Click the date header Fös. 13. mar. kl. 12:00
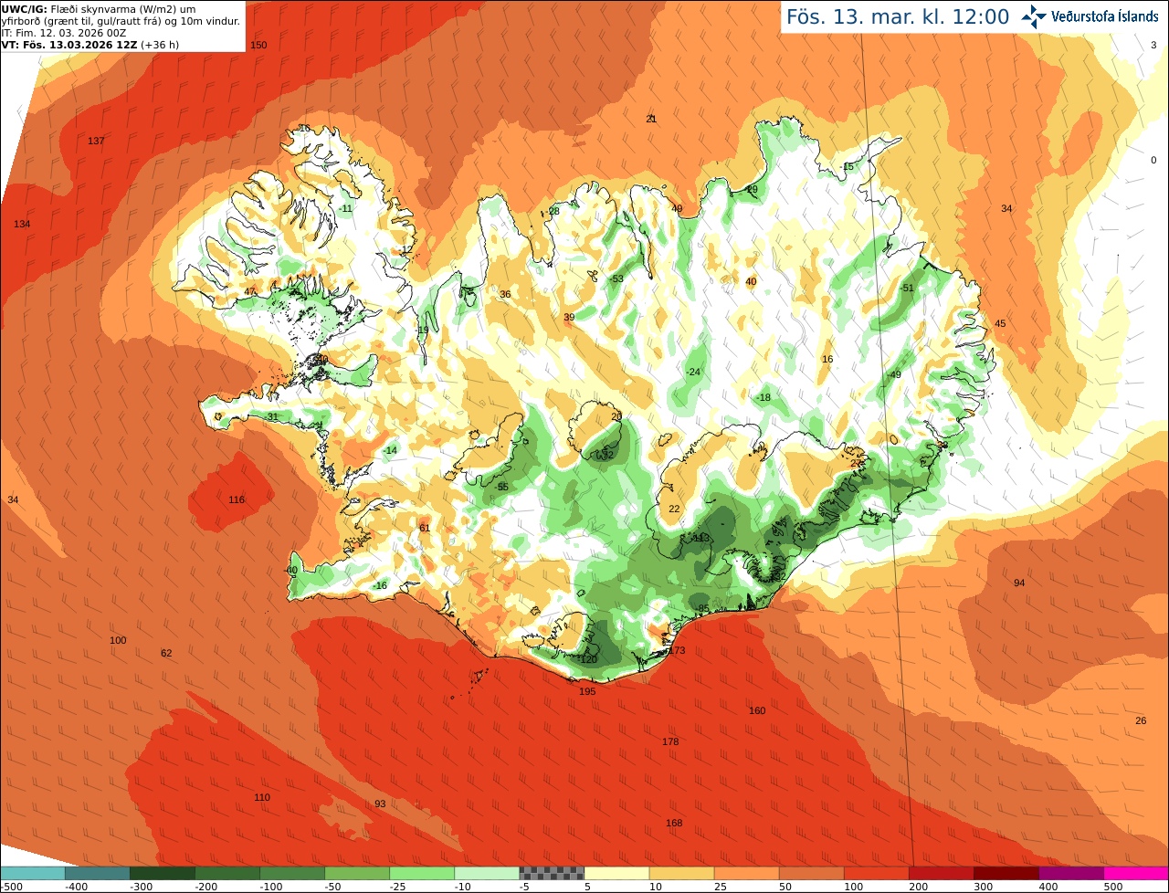This screenshot has width=1169, height=893. [898, 16]
